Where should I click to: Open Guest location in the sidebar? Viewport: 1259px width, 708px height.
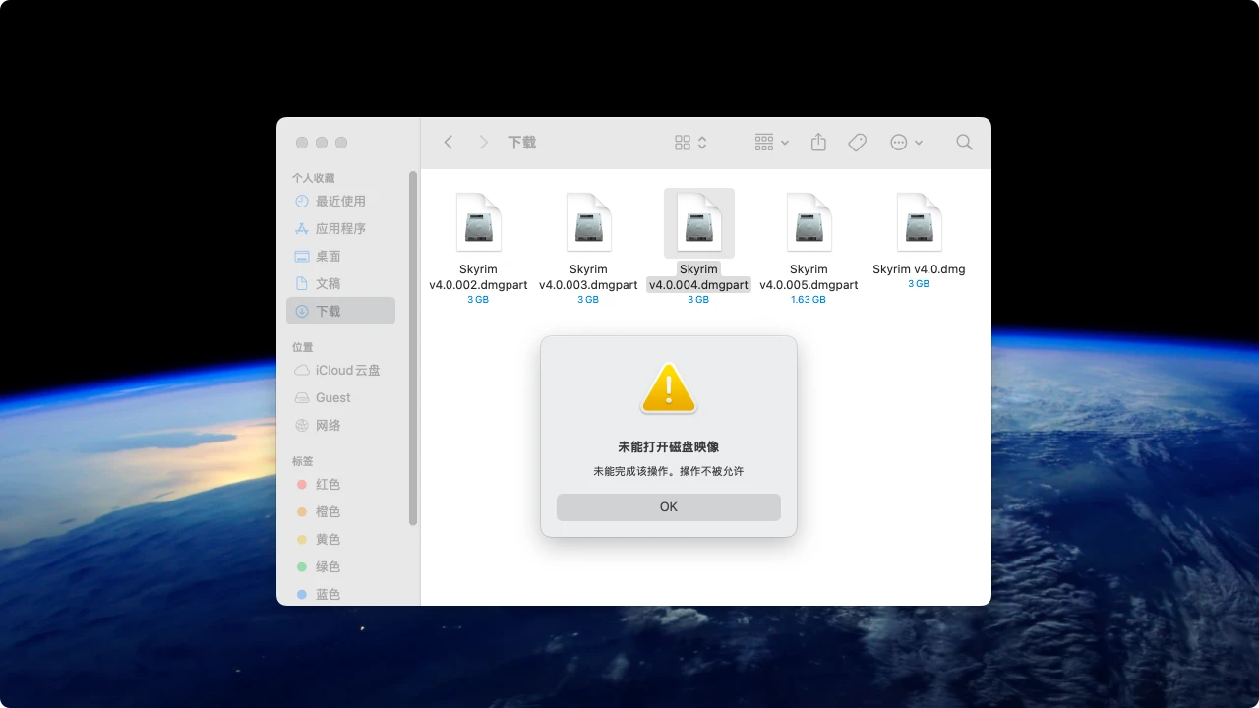(340, 397)
